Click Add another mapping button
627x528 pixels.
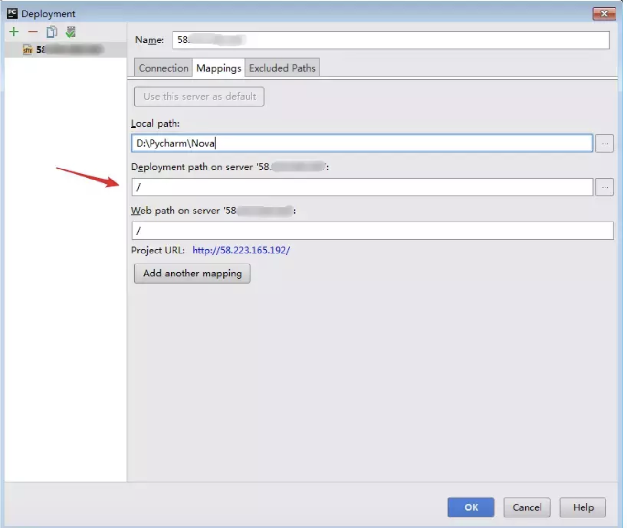pos(192,274)
